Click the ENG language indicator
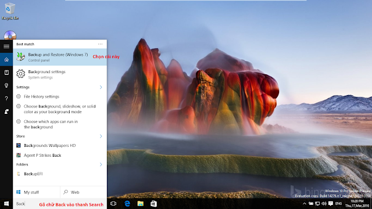Viewport: 372px width, 209px height. [x=338, y=204]
